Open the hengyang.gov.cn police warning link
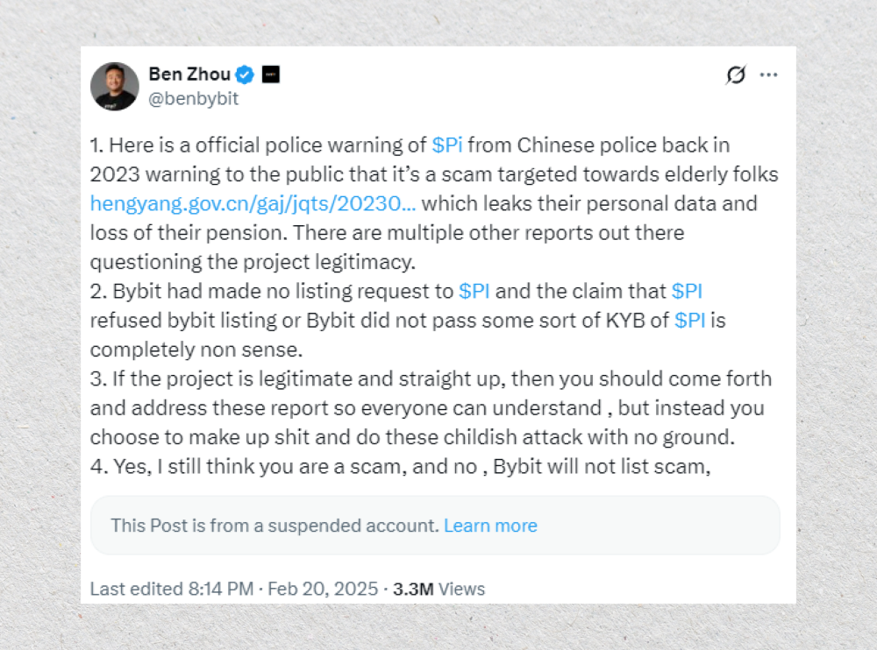 (253, 204)
